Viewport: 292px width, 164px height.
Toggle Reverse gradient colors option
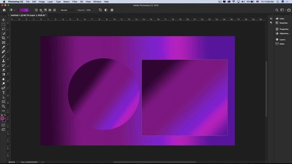coord(100,10)
